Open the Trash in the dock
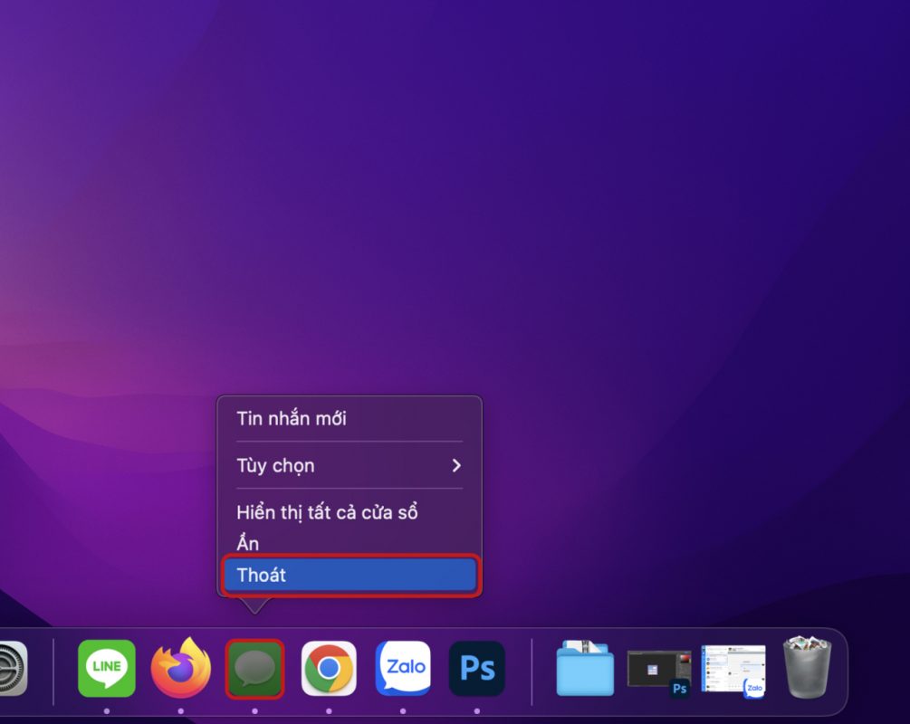The image size is (910, 724). click(x=806, y=669)
